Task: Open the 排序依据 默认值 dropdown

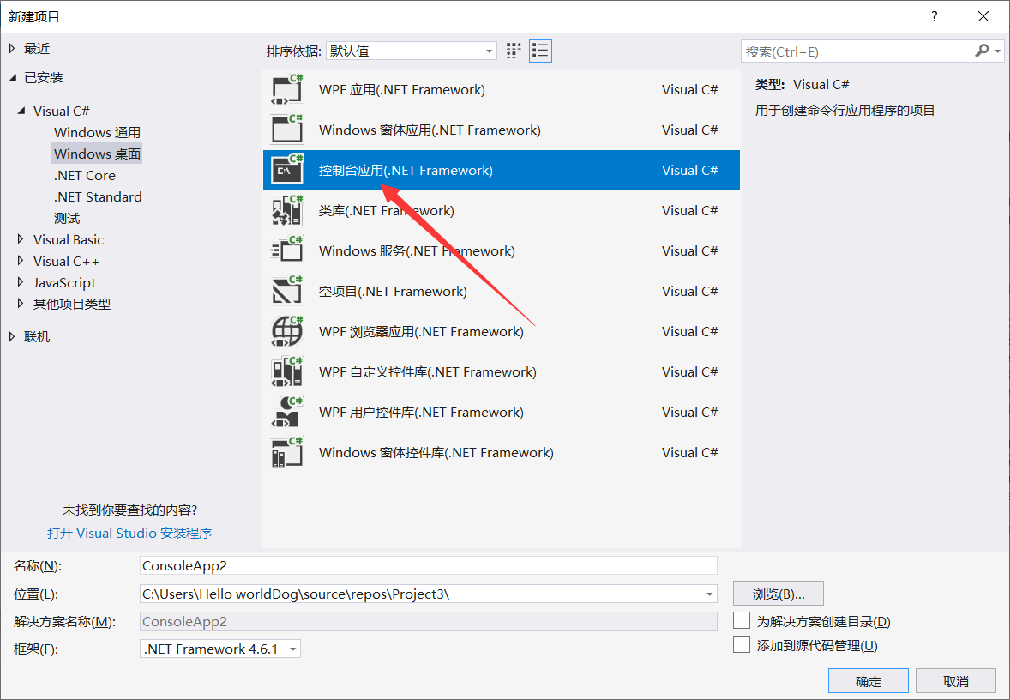Action: (412, 51)
